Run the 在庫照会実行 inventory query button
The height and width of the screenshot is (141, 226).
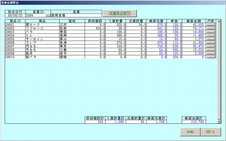click(119, 13)
